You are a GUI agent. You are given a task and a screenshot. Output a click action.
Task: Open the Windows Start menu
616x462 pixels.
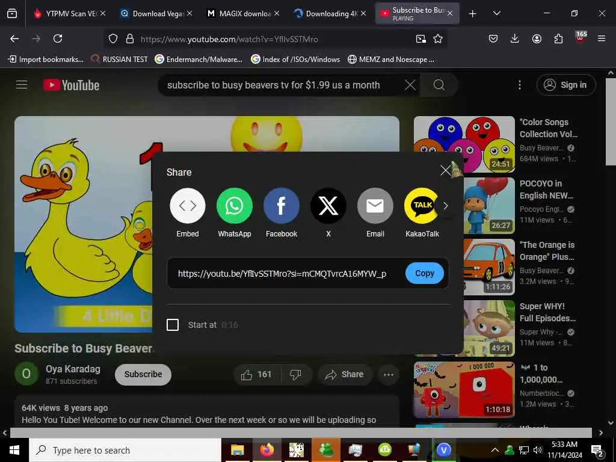pos(14,450)
